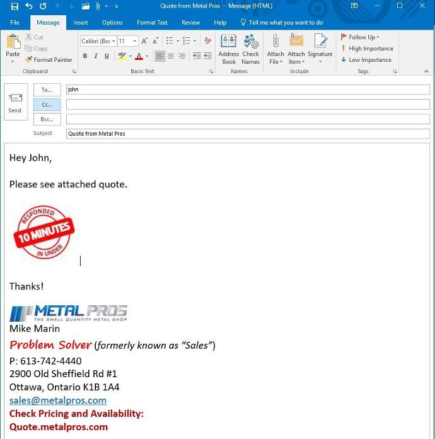Click in the Cc address field
The height and width of the screenshot is (439, 435).
tap(248, 105)
